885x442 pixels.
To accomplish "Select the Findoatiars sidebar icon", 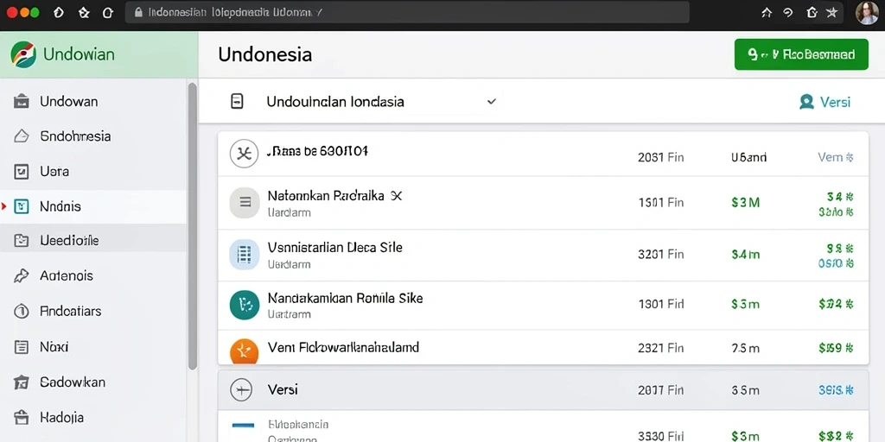I will tap(22, 311).
